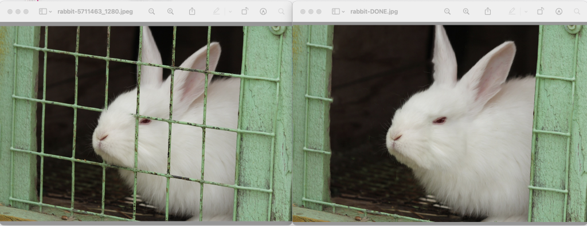Screen dimensions: 587x226
Task: Open highlight options chevron in left window
Action: [230, 12]
